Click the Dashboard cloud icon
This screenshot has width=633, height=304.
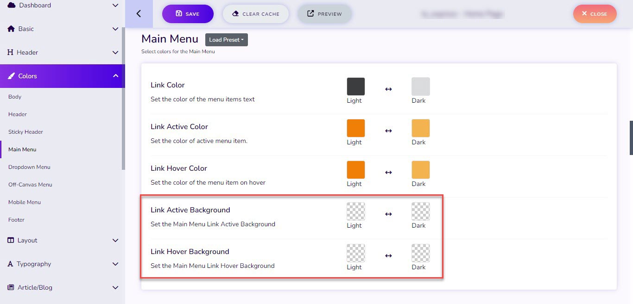tap(12, 5)
